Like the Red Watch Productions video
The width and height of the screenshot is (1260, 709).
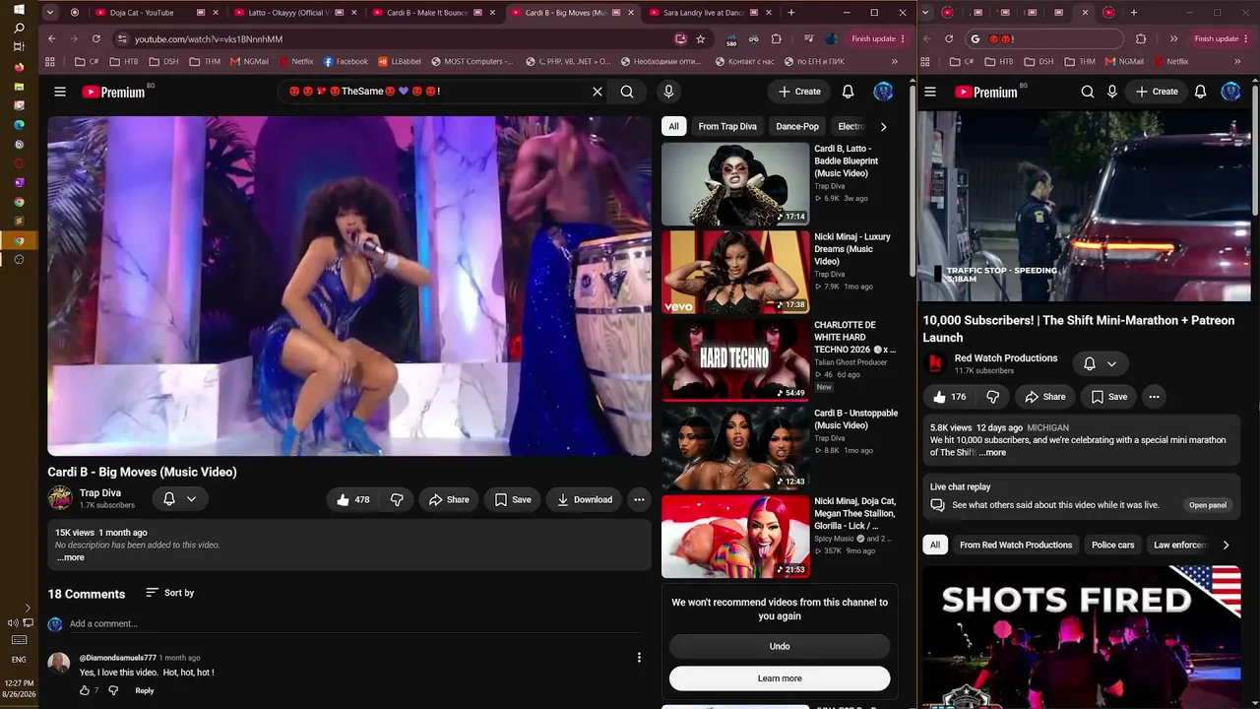[949, 397]
